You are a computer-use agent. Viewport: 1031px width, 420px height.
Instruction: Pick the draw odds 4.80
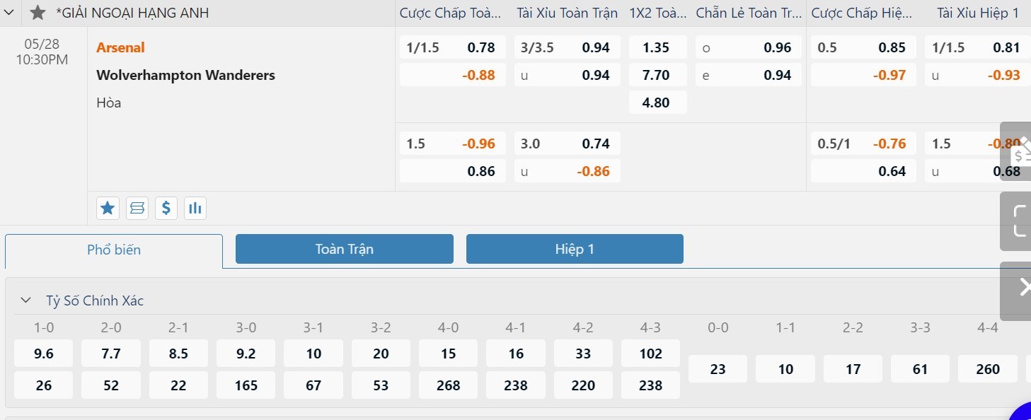656,103
